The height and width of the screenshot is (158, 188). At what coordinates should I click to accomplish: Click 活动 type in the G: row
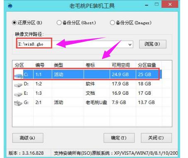coord(58,102)
